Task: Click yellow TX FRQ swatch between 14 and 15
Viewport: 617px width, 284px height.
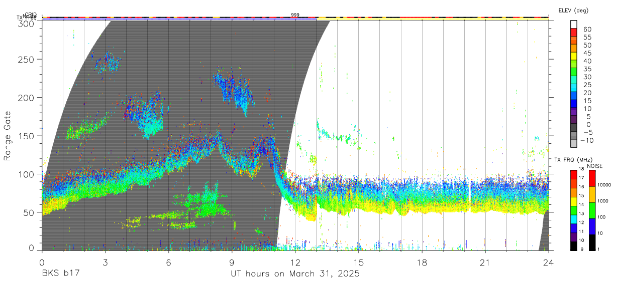Action: click(x=574, y=201)
